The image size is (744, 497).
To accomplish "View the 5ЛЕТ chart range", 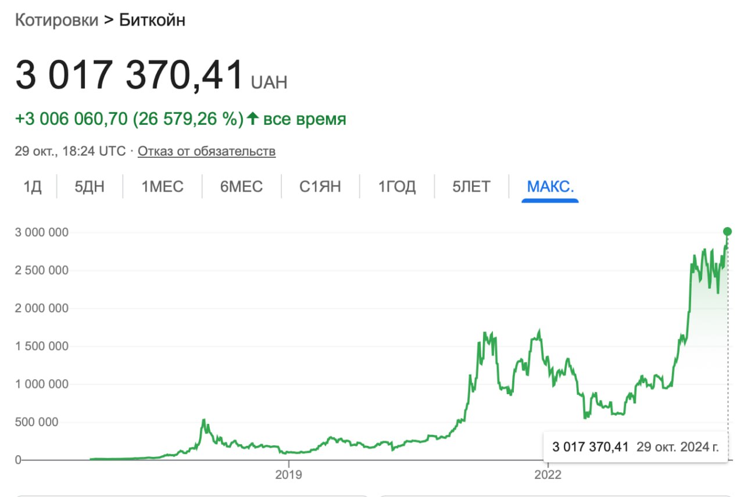I will pyautogui.click(x=471, y=187).
